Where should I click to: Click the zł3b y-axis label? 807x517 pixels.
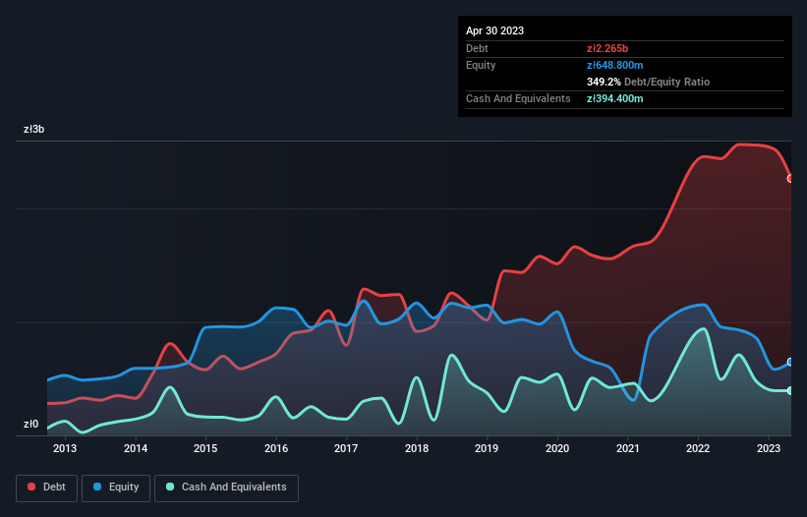34,129
